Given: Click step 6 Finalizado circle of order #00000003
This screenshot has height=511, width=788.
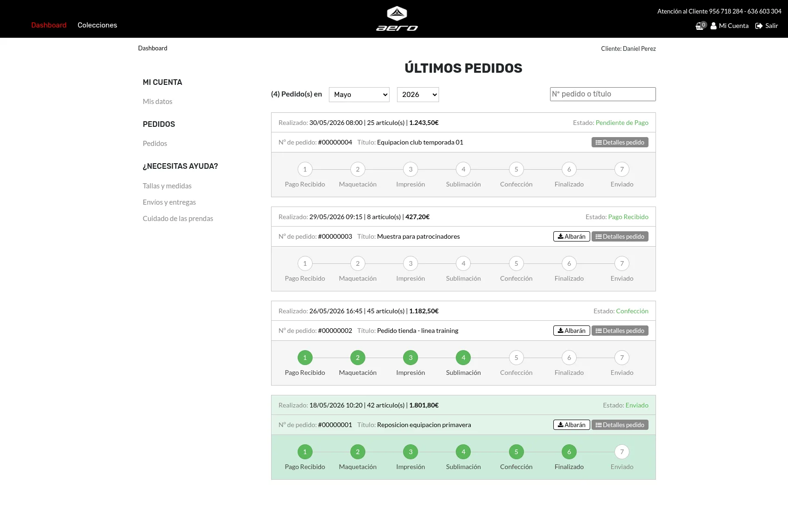Looking at the screenshot, I should [x=569, y=263].
